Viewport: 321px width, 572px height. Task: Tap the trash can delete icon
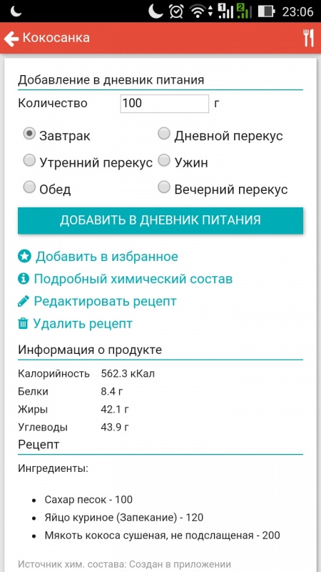click(x=23, y=324)
